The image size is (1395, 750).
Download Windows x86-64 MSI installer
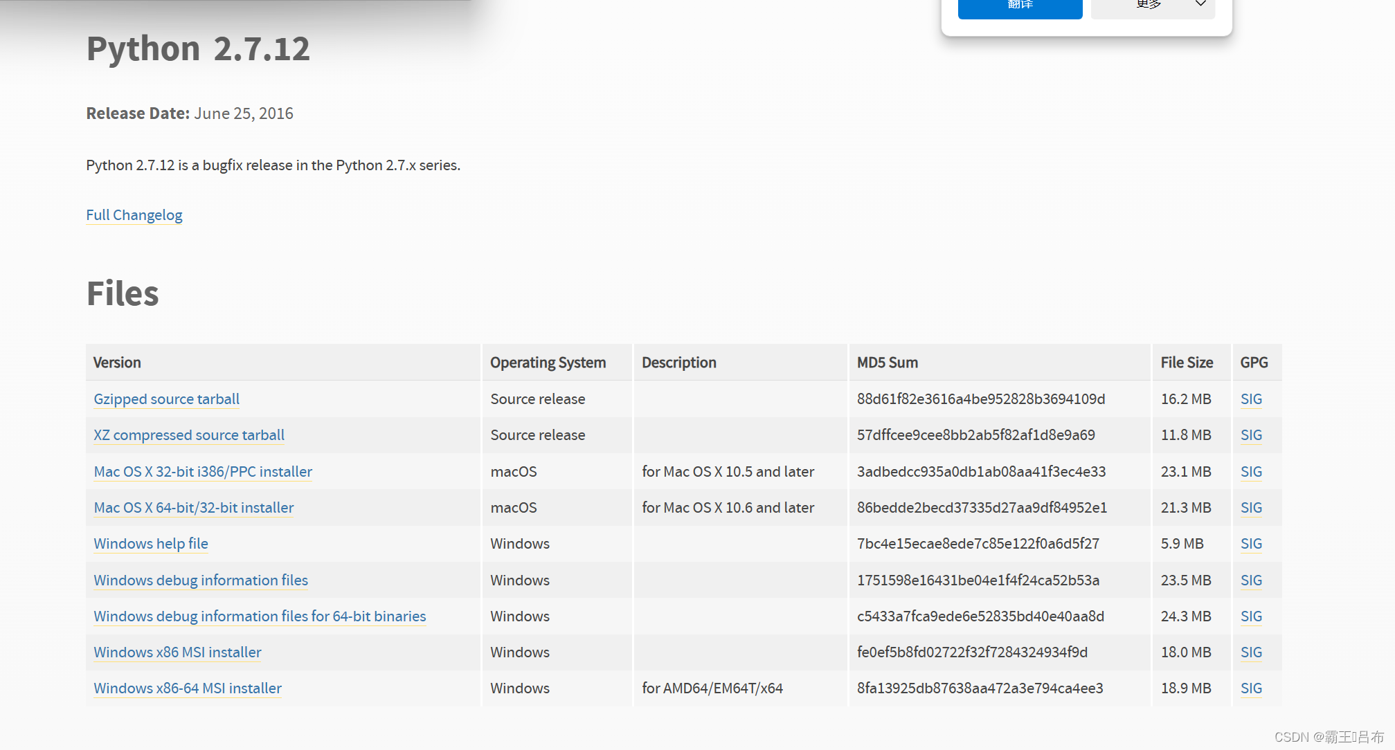[x=188, y=688]
